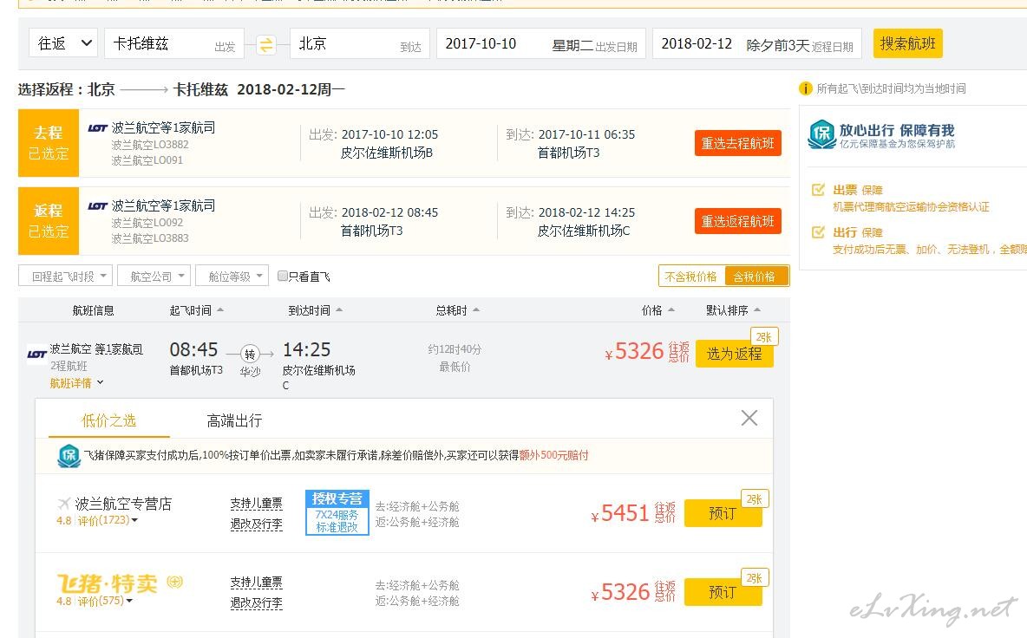Viewport: 1027px width, 638px height.
Task: Open the 回程起飞时段 filter dropdown
Action: pos(66,277)
